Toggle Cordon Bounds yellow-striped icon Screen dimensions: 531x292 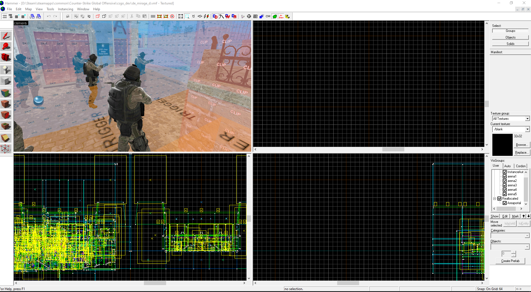(x=159, y=16)
